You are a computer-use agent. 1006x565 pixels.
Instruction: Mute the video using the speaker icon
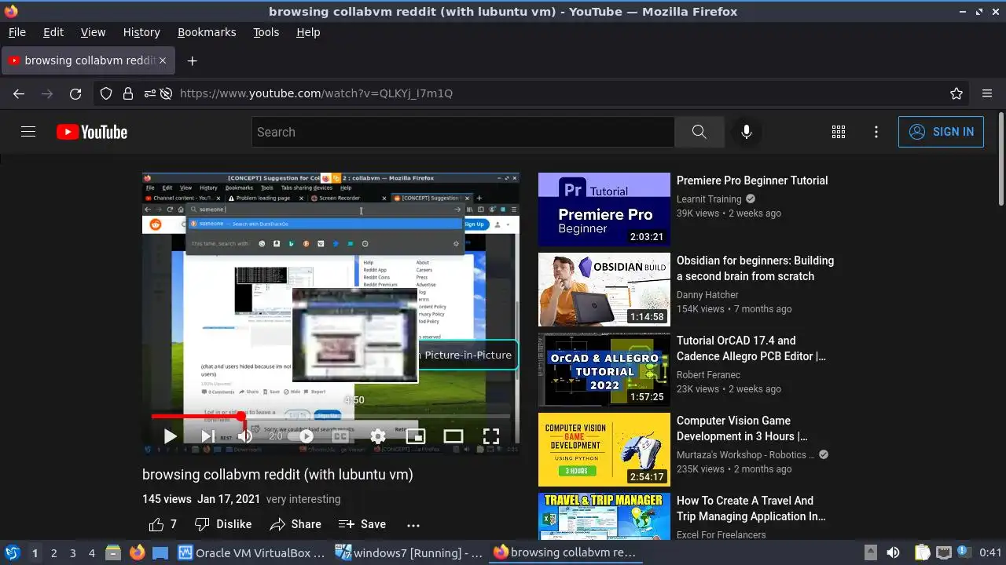point(245,436)
